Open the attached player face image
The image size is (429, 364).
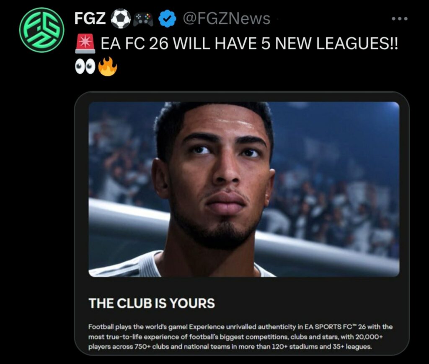[x=244, y=189]
